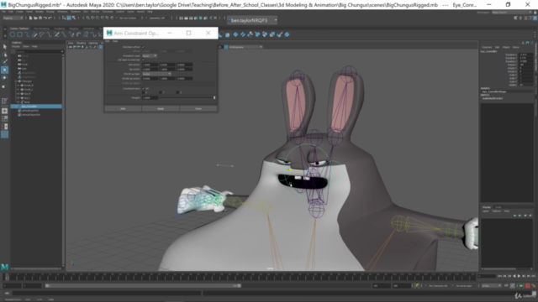The width and height of the screenshot is (538, 302).
Task: Click Apply in Aim Constraint Options
Action: (x=161, y=108)
